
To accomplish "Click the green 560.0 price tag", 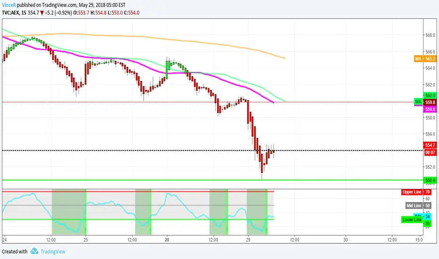I will pos(430,96).
